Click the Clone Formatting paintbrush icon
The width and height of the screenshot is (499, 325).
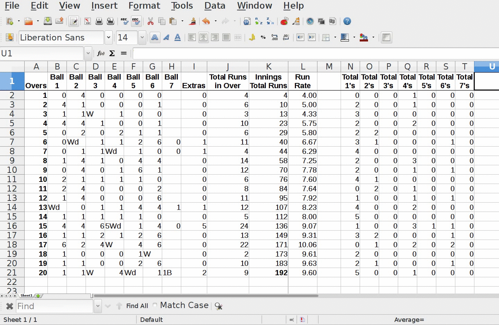click(193, 21)
